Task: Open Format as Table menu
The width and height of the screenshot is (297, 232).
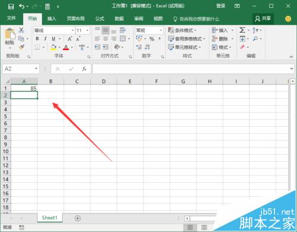Action: [187, 39]
